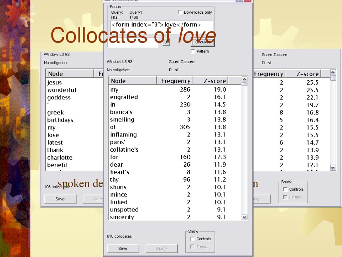Viewport: 342px width, 257px height.
Task: Click the Z-score value 14.5
Action: tap(220, 105)
